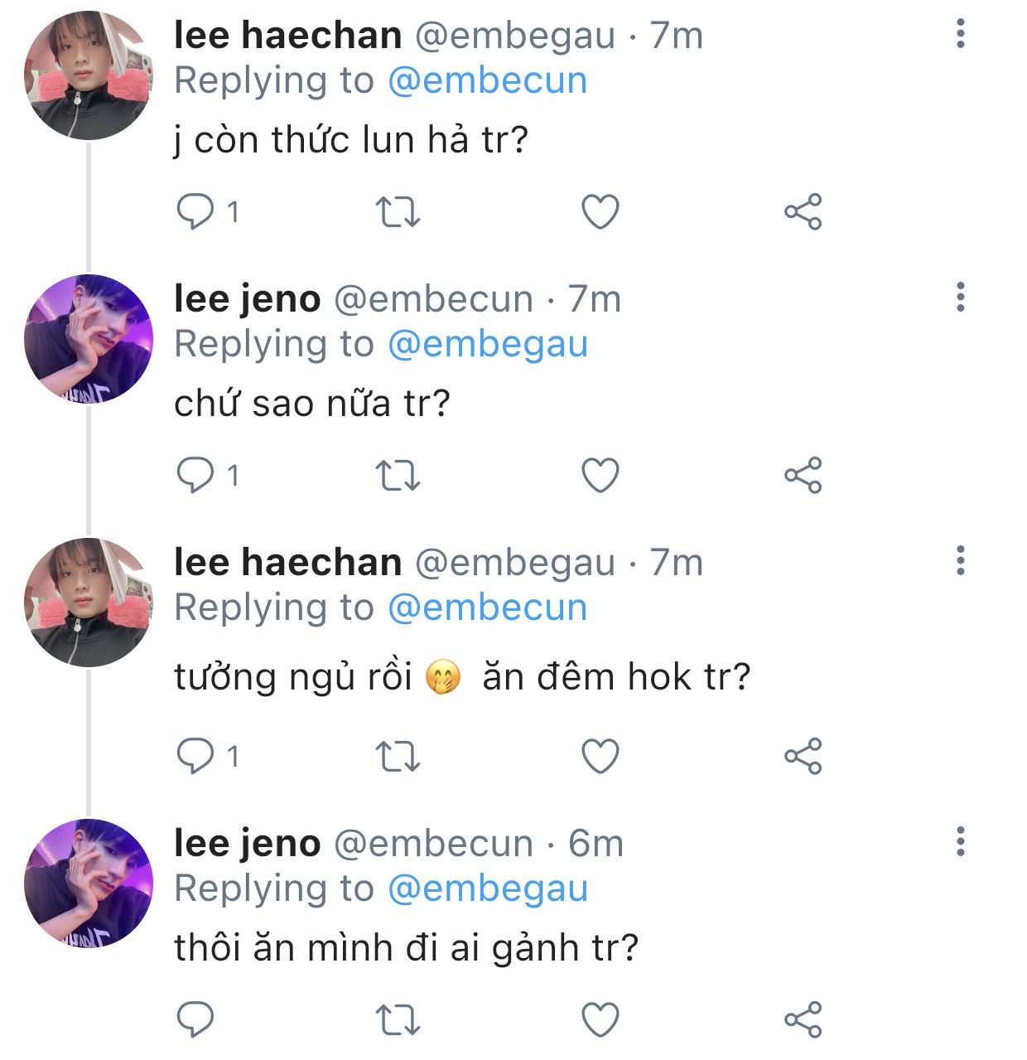Like the "tưởng ngủ rồi" tweet
Viewport: 1027px width, 1060px height.
click(x=600, y=756)
